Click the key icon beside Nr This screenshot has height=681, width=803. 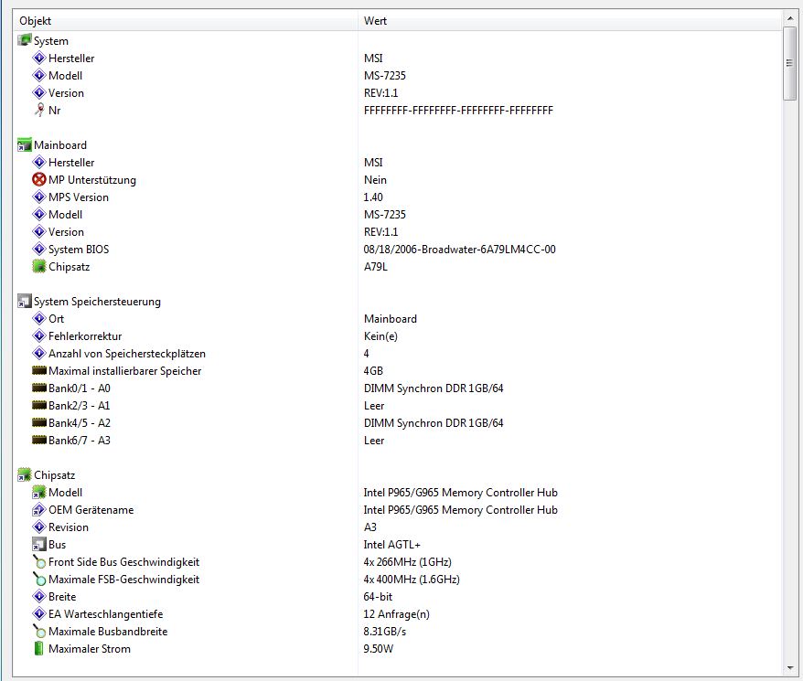[x=39, y=110]
